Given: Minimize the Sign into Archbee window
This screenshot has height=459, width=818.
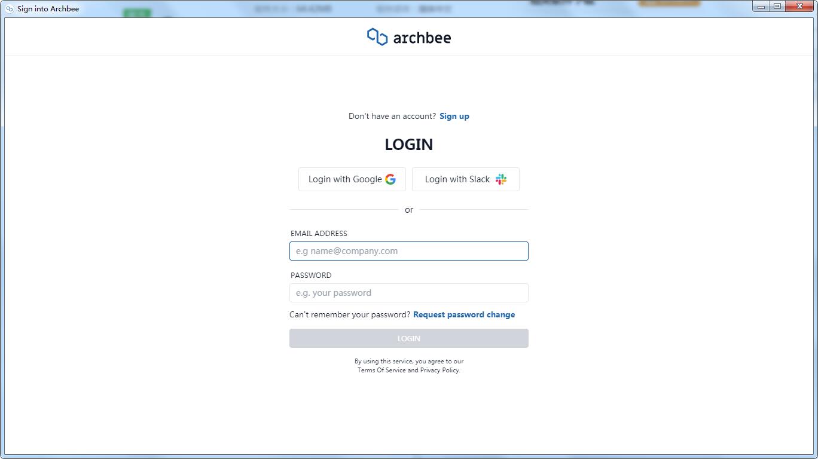Looking at the screenshot, I should pos(761,7).
